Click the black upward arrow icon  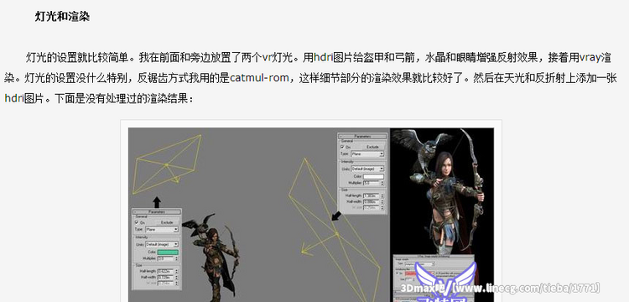157,202
